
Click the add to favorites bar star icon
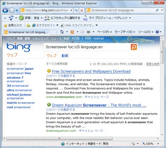(x=28, y=26)
